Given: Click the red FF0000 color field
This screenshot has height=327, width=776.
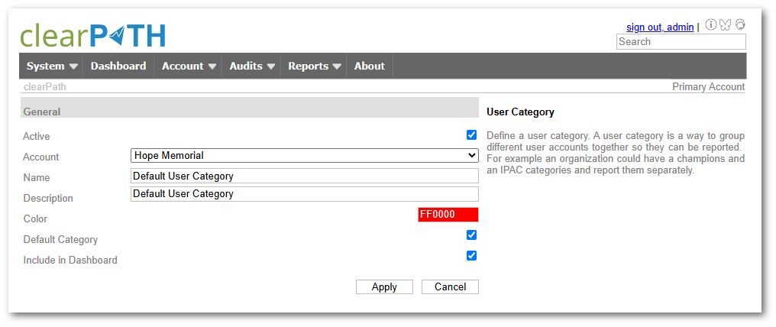Looking at the screenshot, I should (448, 215).
